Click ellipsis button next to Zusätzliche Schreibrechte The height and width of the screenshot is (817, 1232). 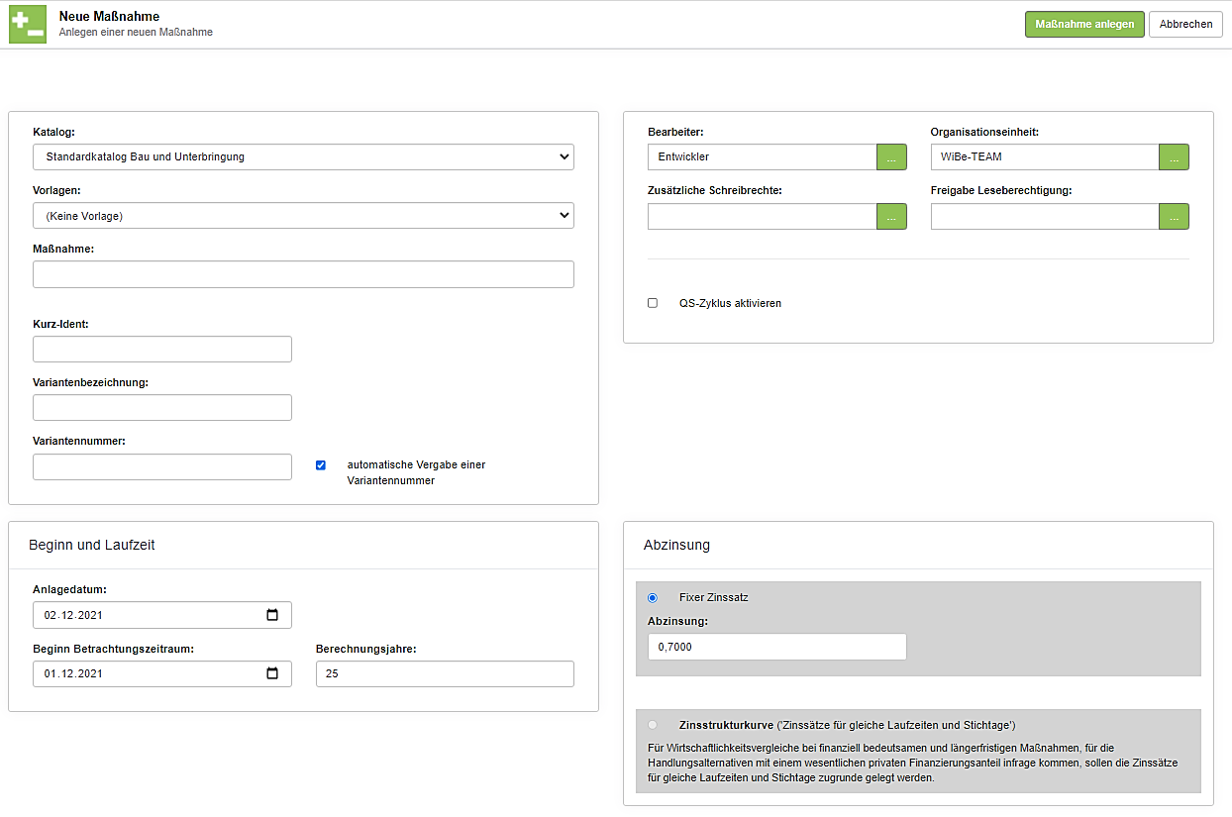(891, 216)
